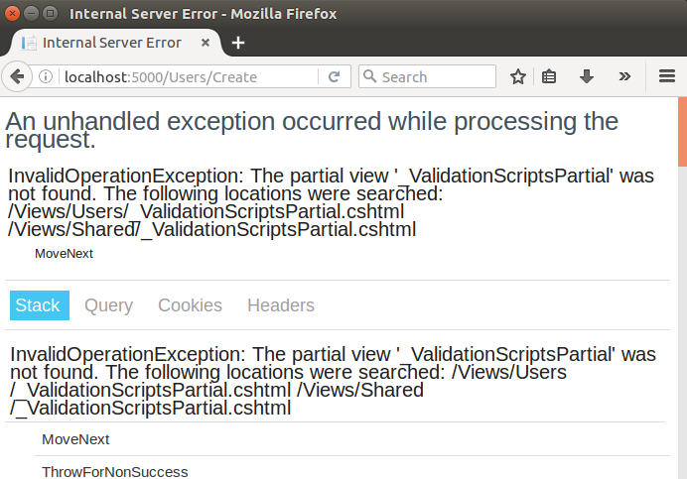Click the localhost:5000/Users/Create address bar

[189, 76]
